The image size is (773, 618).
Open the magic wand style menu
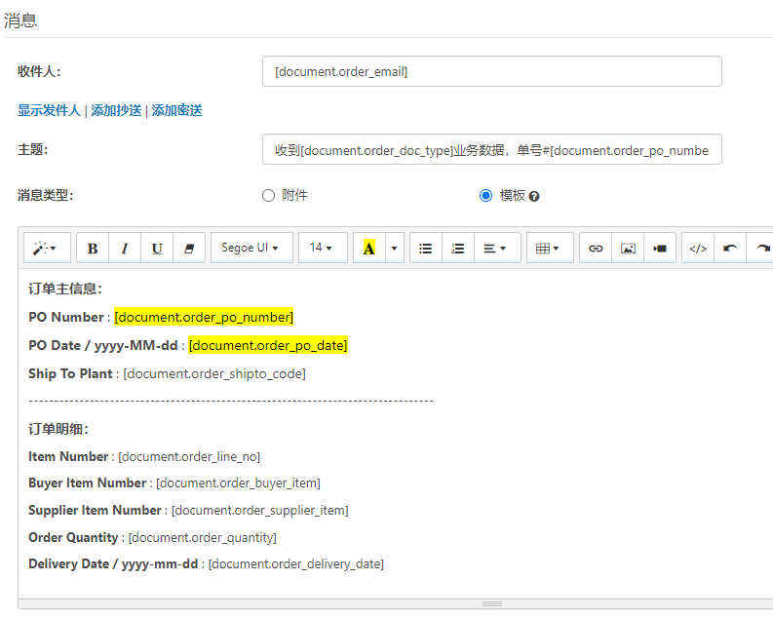point(47,248)
